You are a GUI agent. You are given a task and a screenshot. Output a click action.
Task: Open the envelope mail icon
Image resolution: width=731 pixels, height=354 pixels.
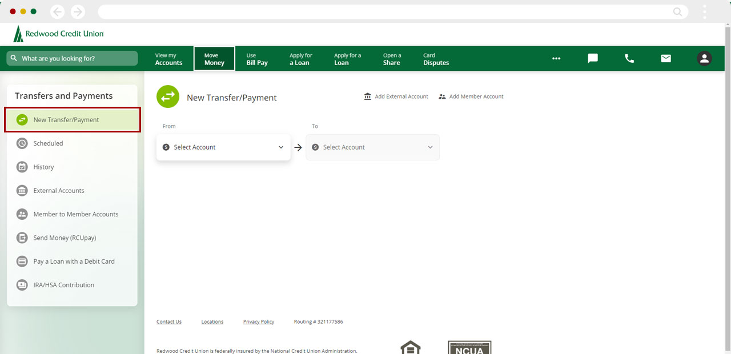coord(666,58)
